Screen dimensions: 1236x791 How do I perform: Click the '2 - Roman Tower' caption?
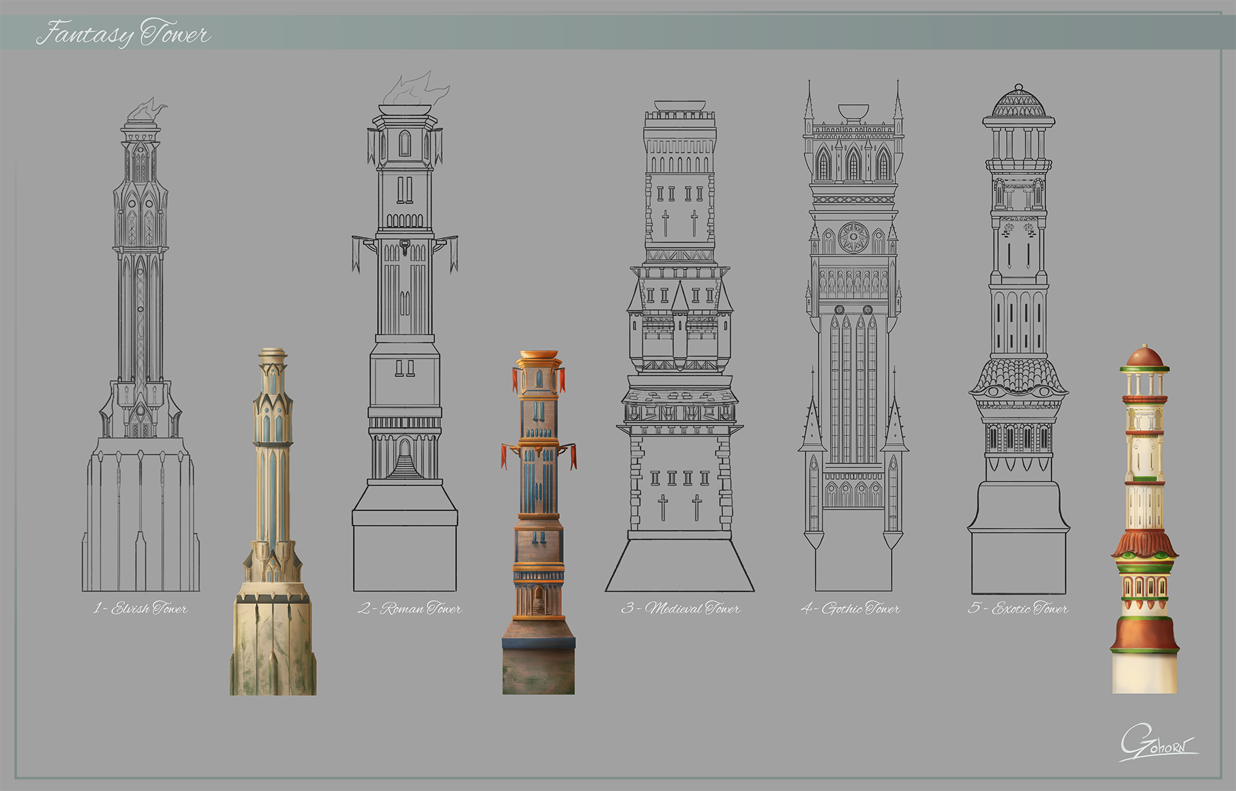[x=410, y=608]
